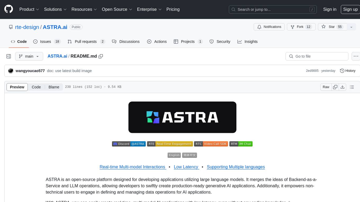Expand the Resources menu
Screen dimensions: 360x202
coord(84,9)
